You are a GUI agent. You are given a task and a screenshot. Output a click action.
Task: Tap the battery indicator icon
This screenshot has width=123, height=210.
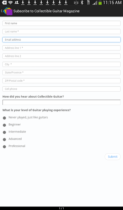pos(100,3)
